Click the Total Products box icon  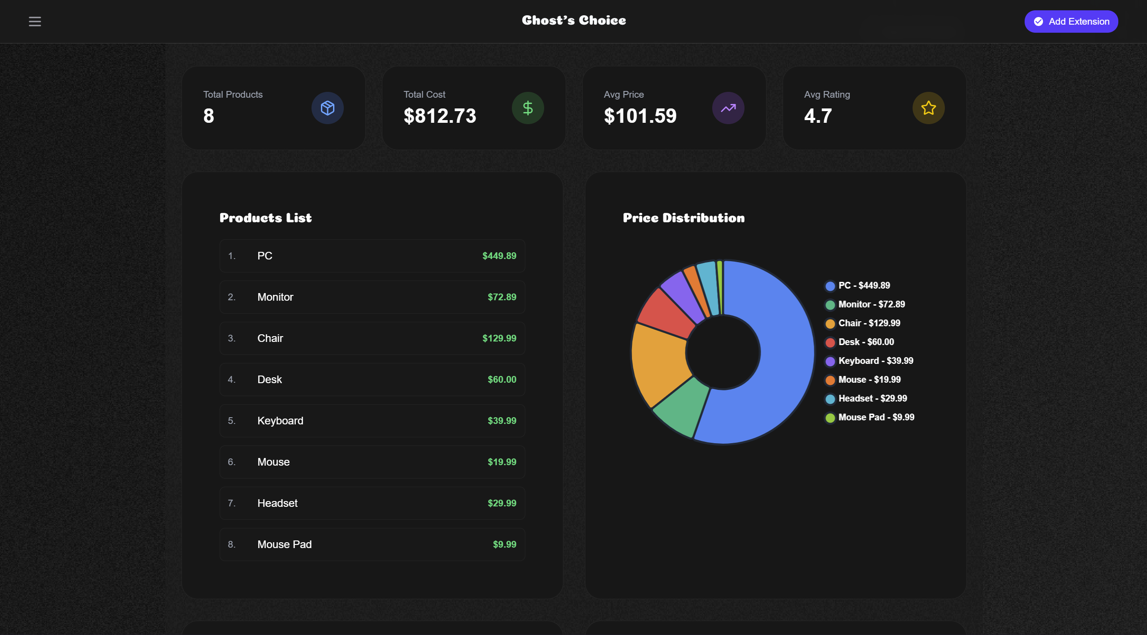pyautogui.click(x=327, y=108)
